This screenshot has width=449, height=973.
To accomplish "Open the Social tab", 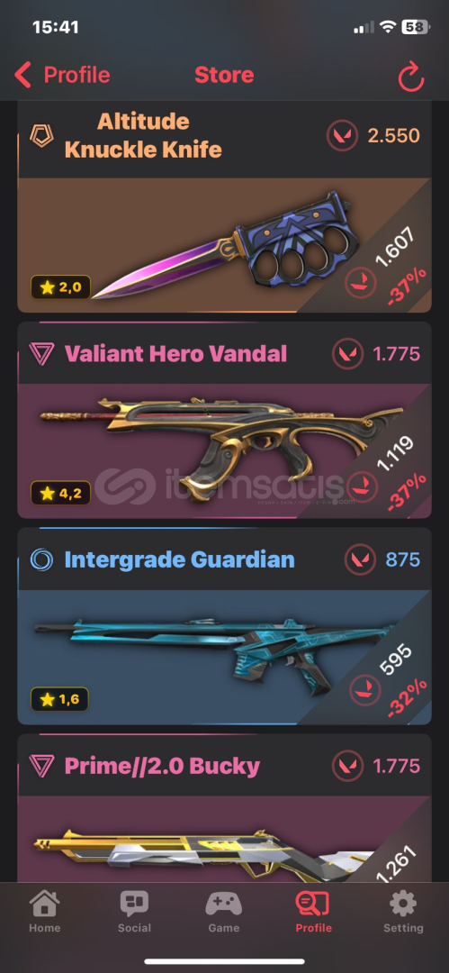I will click(x=135, y=912).
